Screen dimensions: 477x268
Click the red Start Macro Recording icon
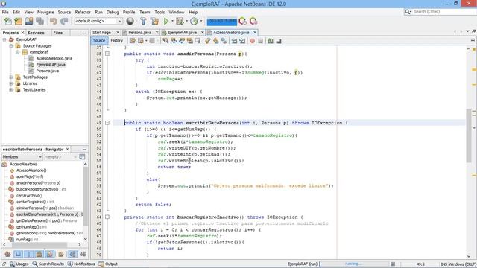click(252, 41)
